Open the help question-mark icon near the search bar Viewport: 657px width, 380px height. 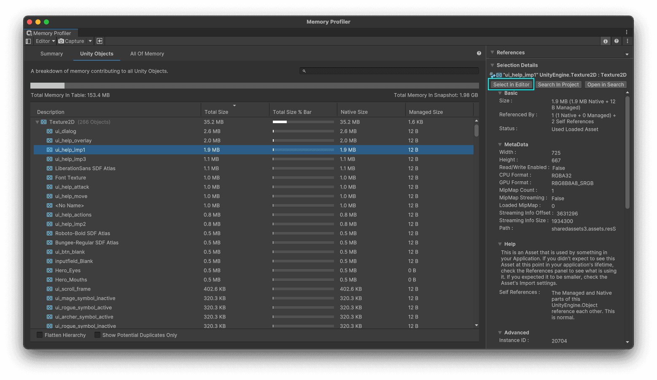479,53
